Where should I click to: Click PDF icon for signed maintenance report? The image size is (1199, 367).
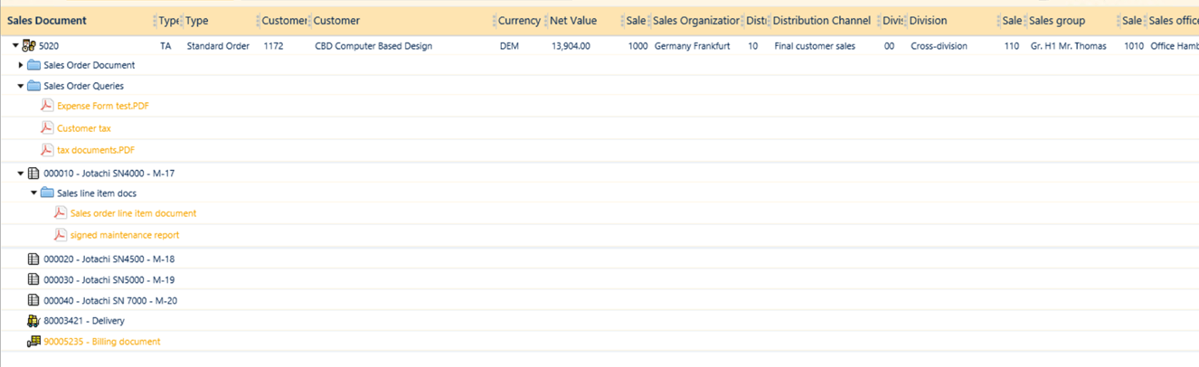click(x=61, y=235)
